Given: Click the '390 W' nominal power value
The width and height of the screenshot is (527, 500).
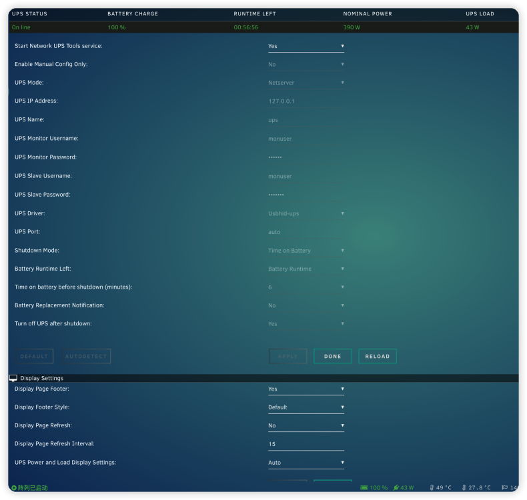Looking at the screenshot, I should tap(352, 27).
